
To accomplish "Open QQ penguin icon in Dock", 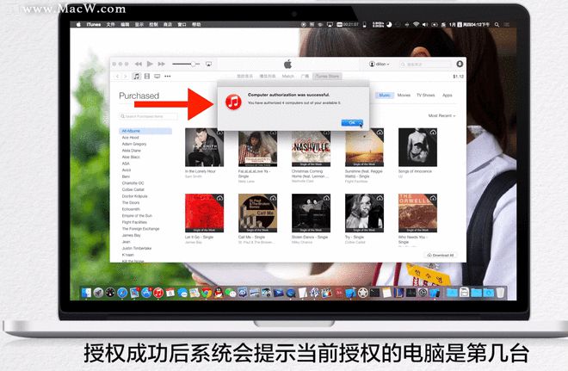I will pyautogui.click(x=219, y=293).
